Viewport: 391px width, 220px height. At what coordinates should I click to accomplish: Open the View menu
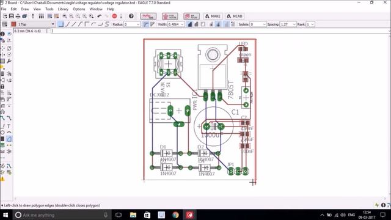pyautogui.click(x=37, y=9)
